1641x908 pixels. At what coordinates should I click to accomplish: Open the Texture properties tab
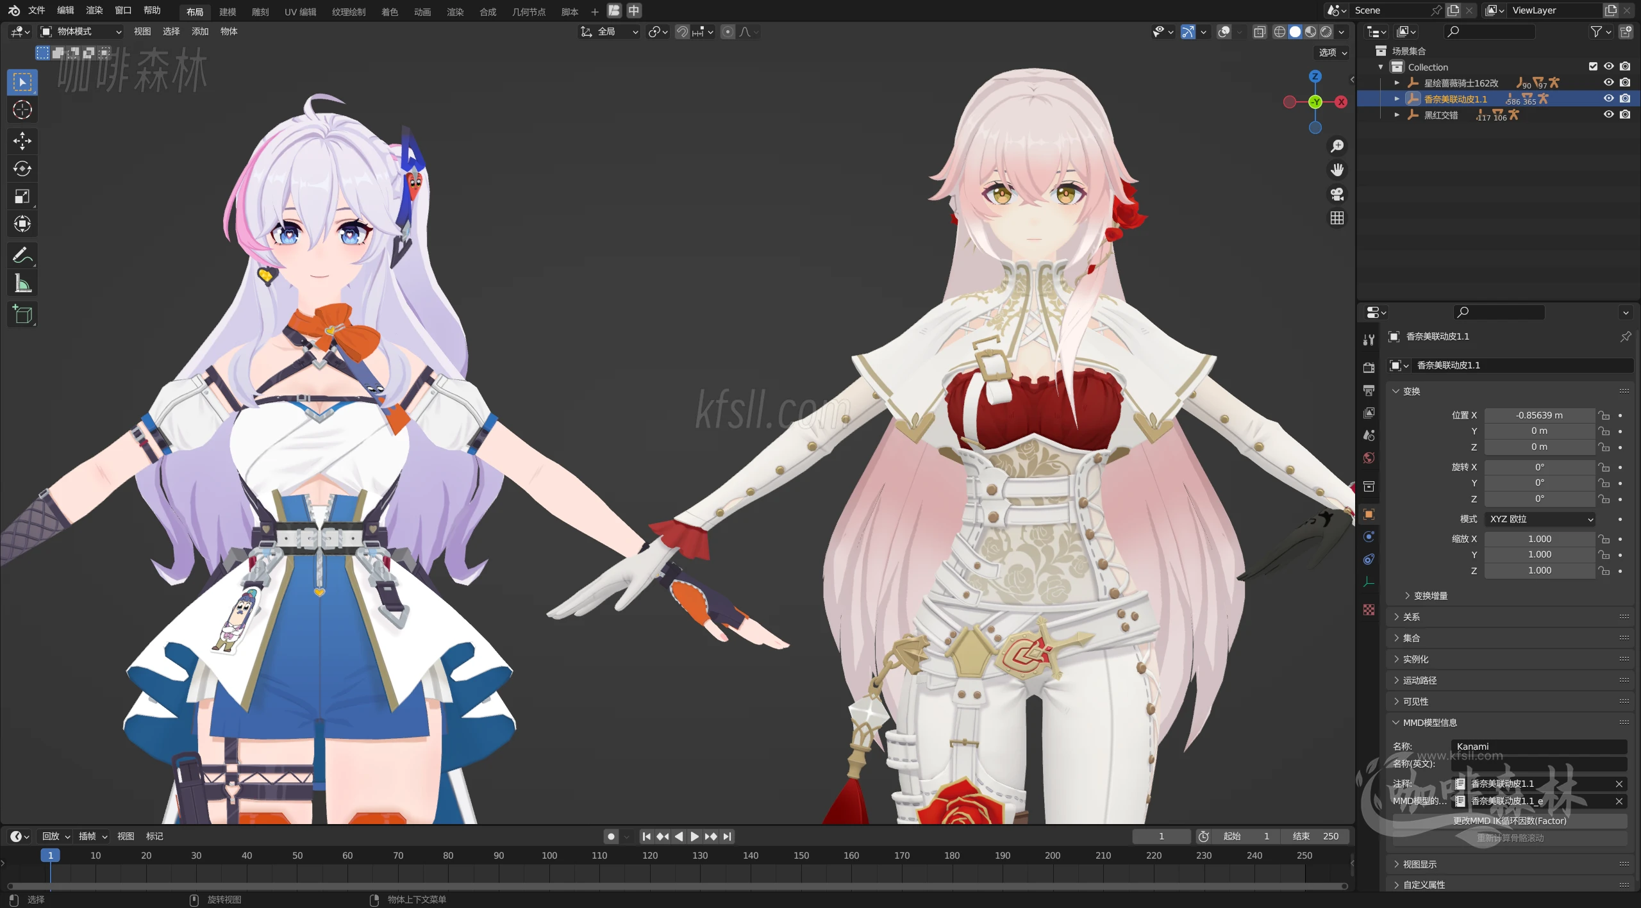point(1369,609)
